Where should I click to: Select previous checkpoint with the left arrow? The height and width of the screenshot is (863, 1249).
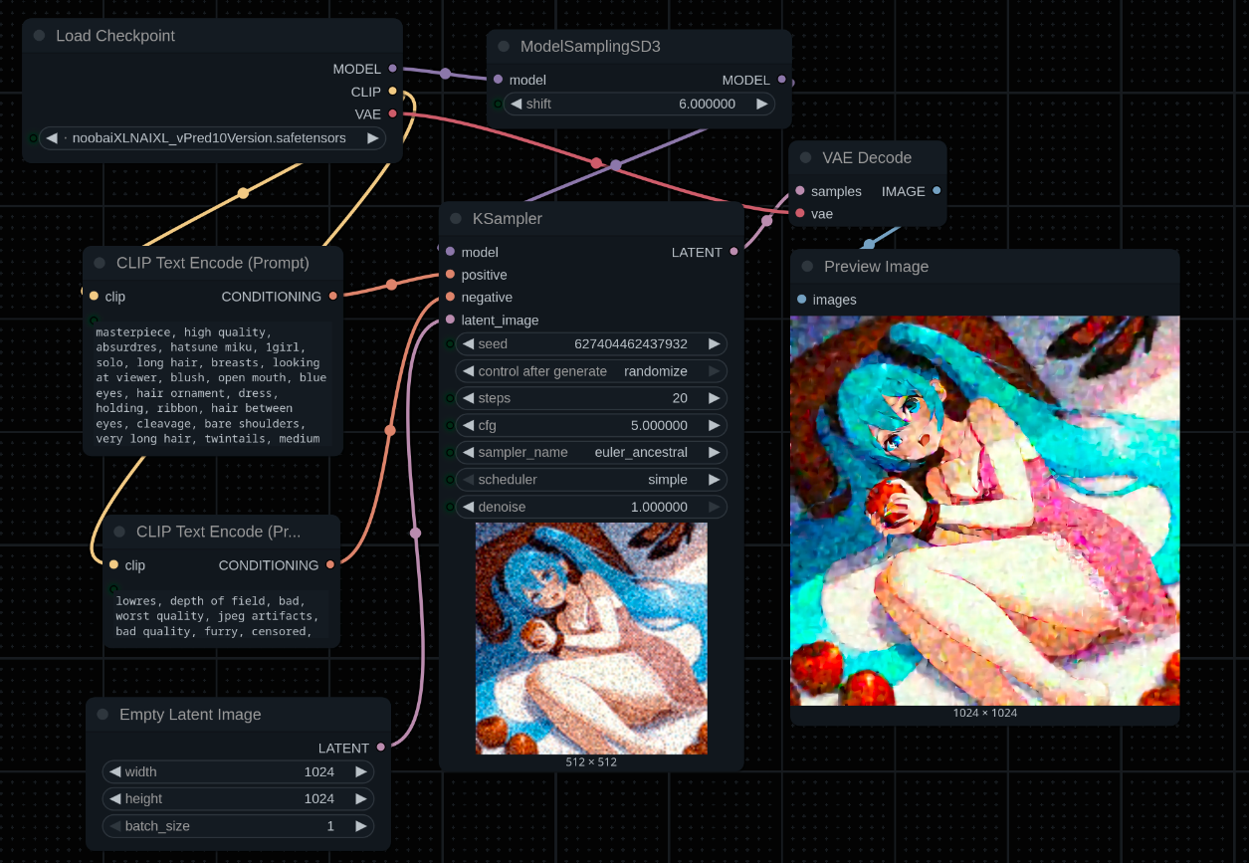(52, 138)
